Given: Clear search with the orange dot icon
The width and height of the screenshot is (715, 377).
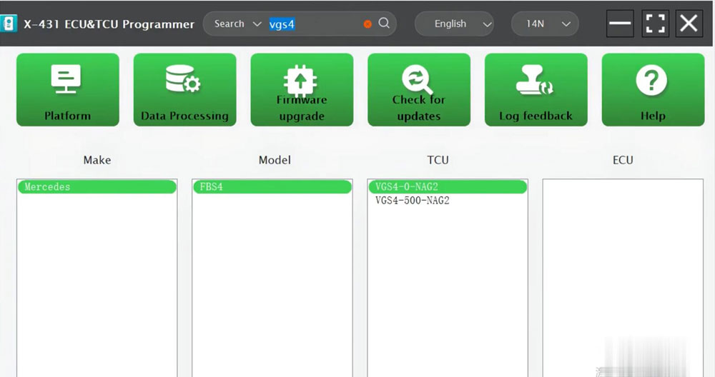Looking at the screenshot, I should pos(368,24).
